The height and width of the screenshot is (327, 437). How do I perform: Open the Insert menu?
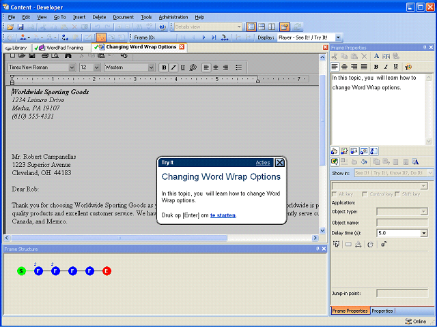[79, 17]
